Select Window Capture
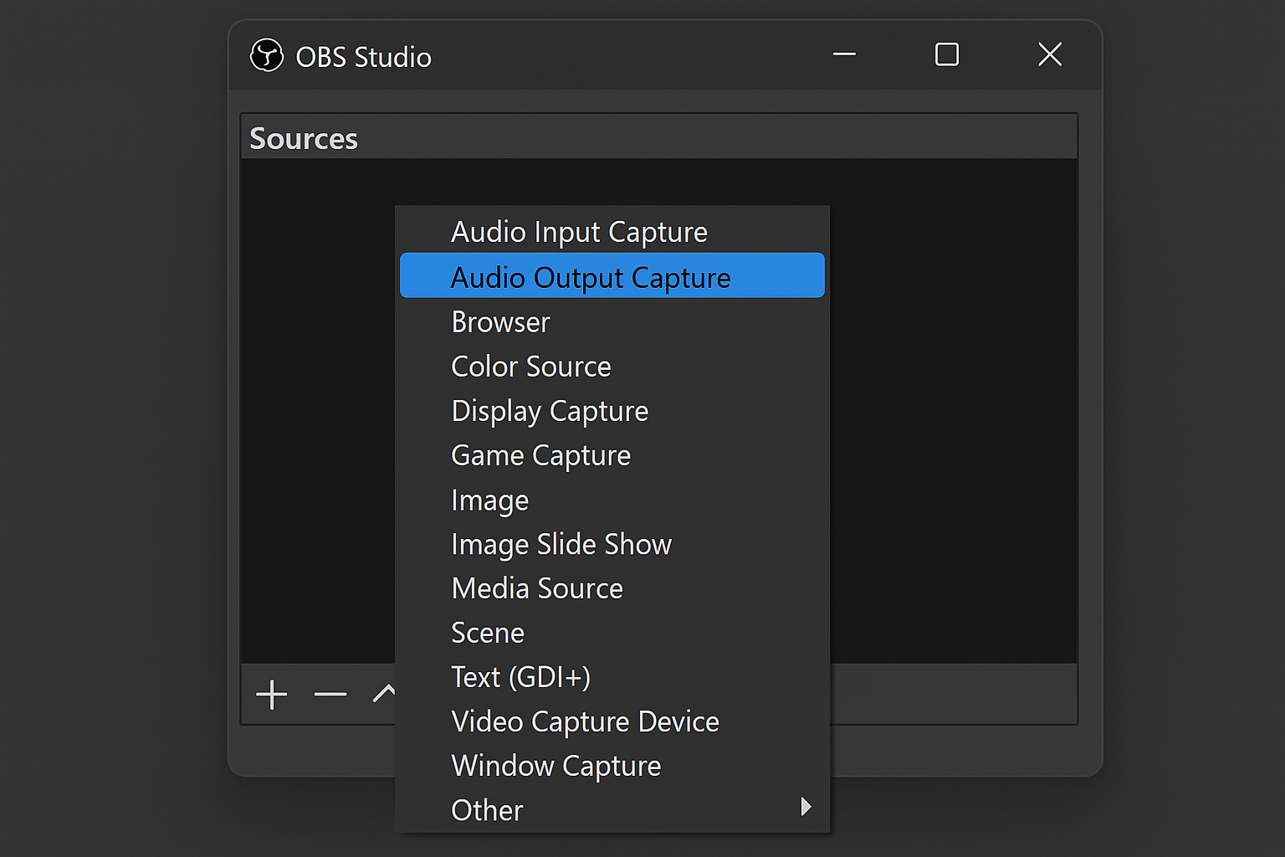1285x857 pixels. (x=555, y=766)
